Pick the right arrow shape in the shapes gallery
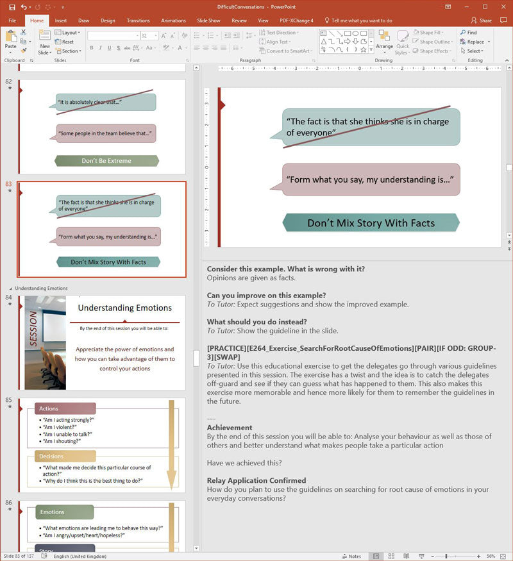Image resolution: width=513 pixels, height=561 pixels. pyautogui.click(x=348, y=42)
